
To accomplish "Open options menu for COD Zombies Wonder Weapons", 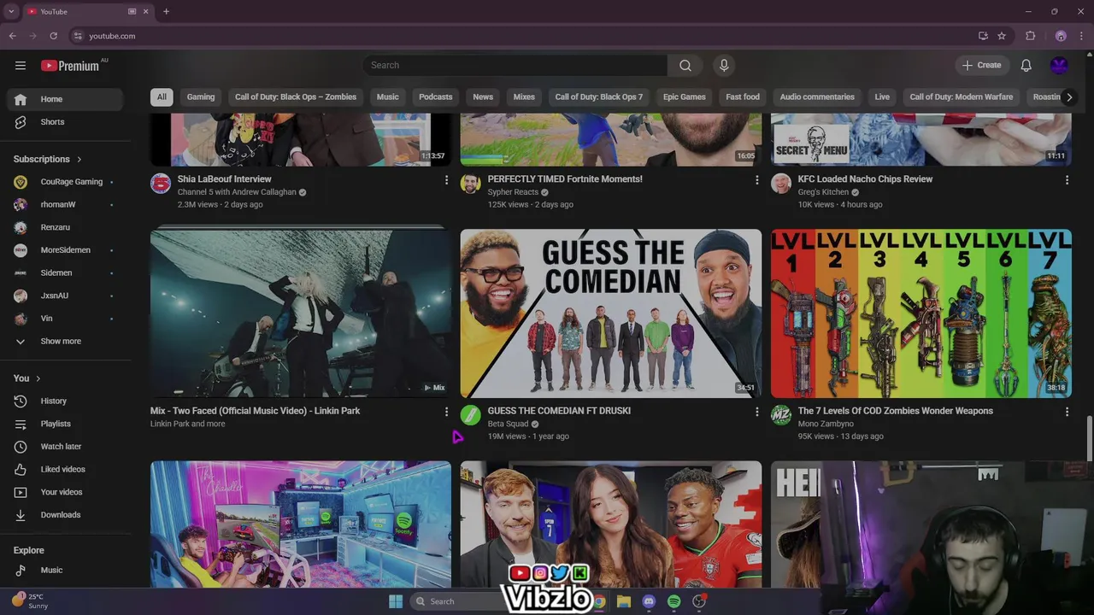I will [1067, 412].
